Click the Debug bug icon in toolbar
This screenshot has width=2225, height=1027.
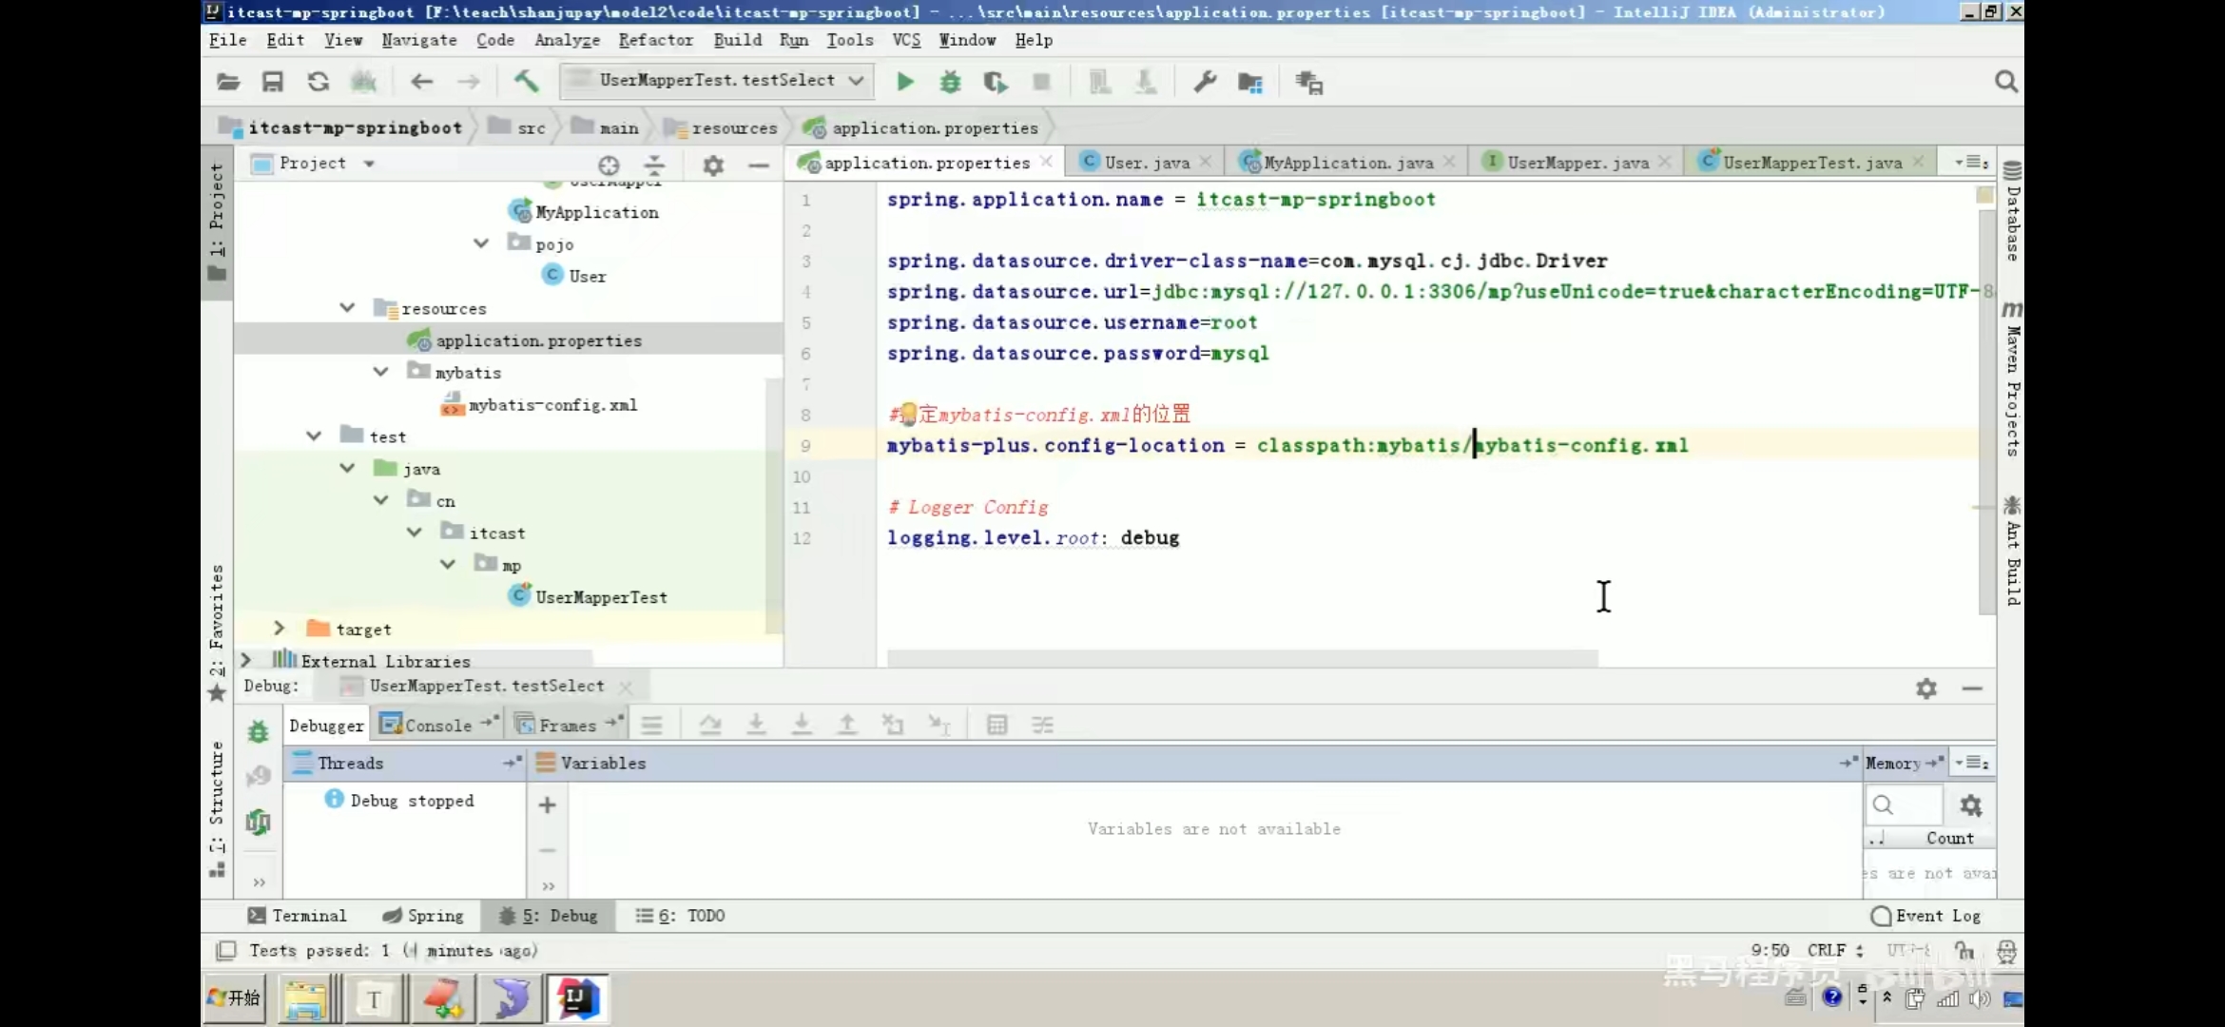click(x=950, y=82)
